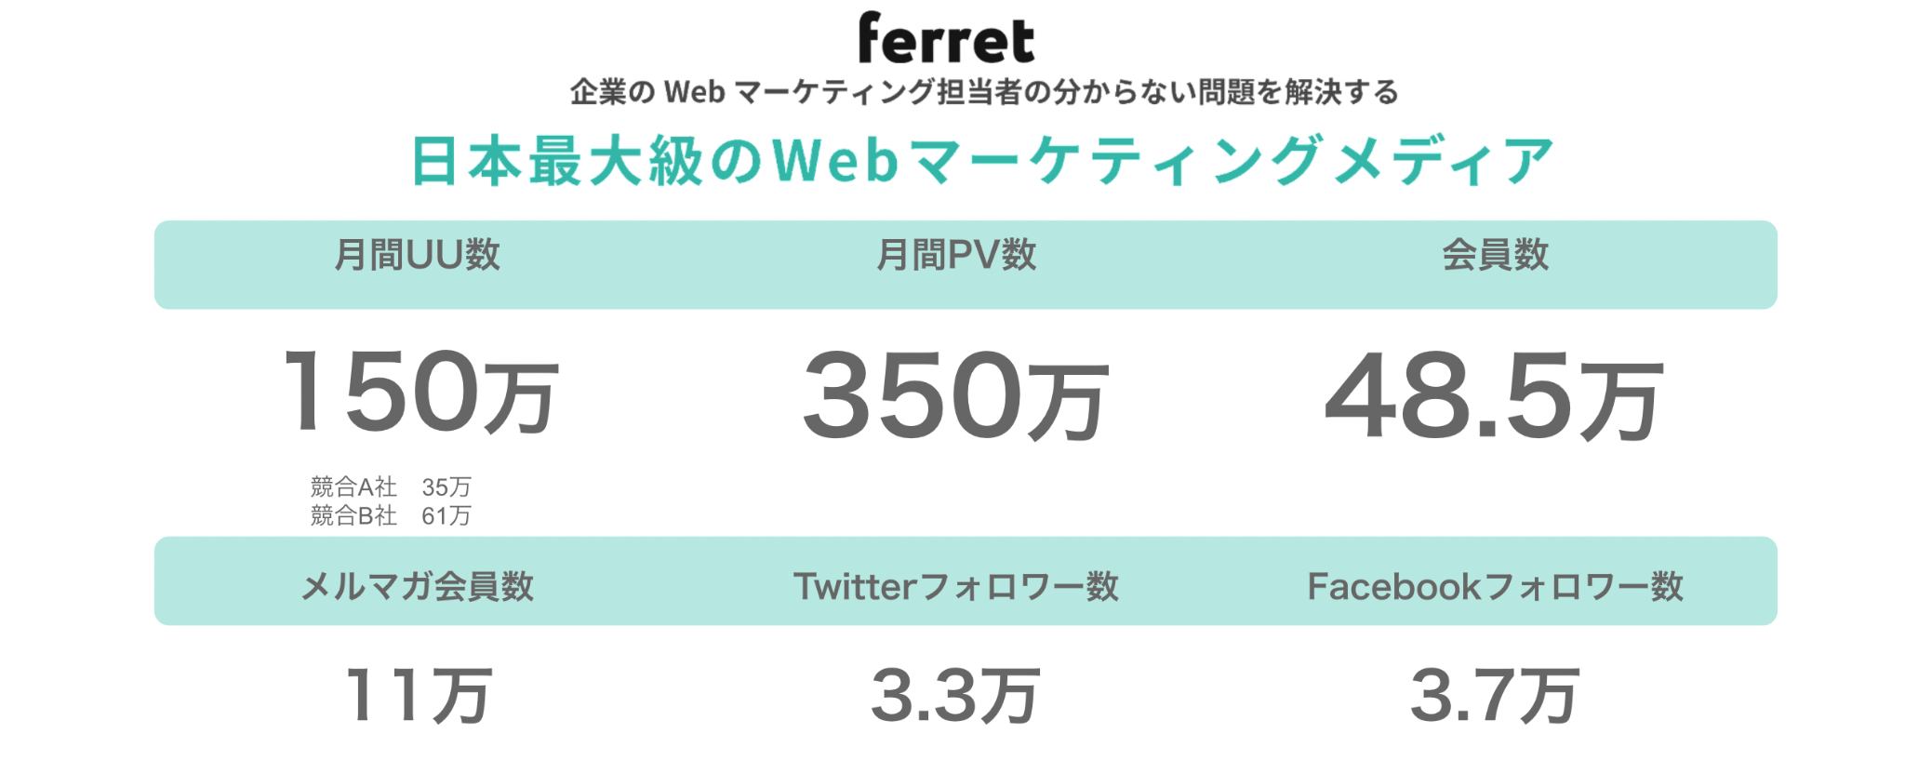Click the 万 unit next to 350
This screenshot has height=760, width=1905.
pyautogui.click(x=1070, y=403)
